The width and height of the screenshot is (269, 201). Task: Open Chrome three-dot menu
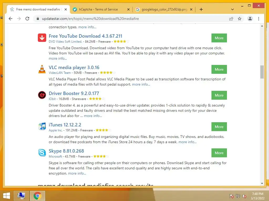[258, 19]
